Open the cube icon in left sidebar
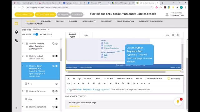200x112 pixels. 16,32
